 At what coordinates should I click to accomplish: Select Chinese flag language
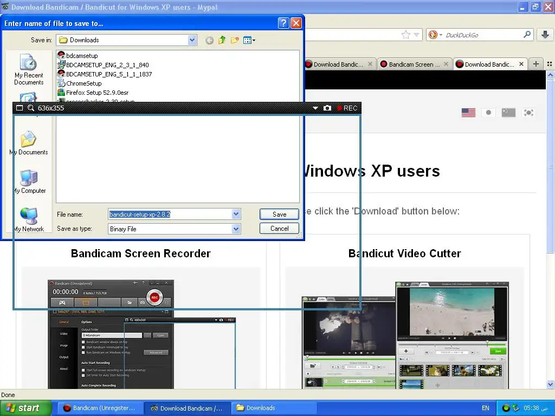coord(508,113)
